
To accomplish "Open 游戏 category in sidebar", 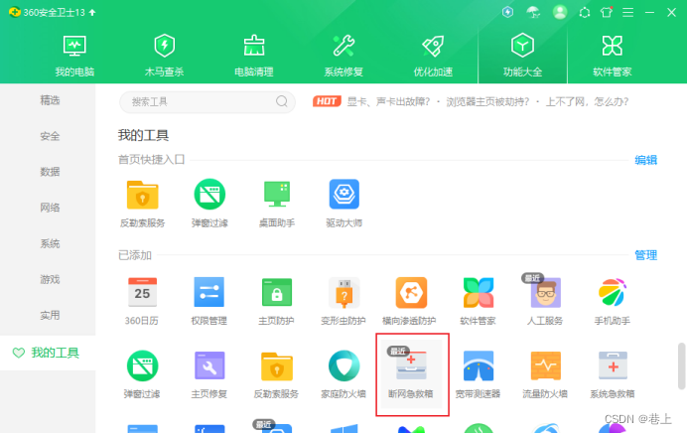I will [50, 279].
